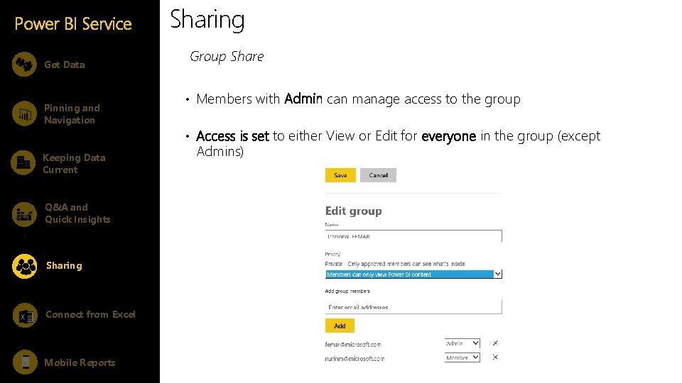Remove the femar@microsoft.com member with X
The width and height of the screenshot is (682, 383).
click(x=495, y=343)
